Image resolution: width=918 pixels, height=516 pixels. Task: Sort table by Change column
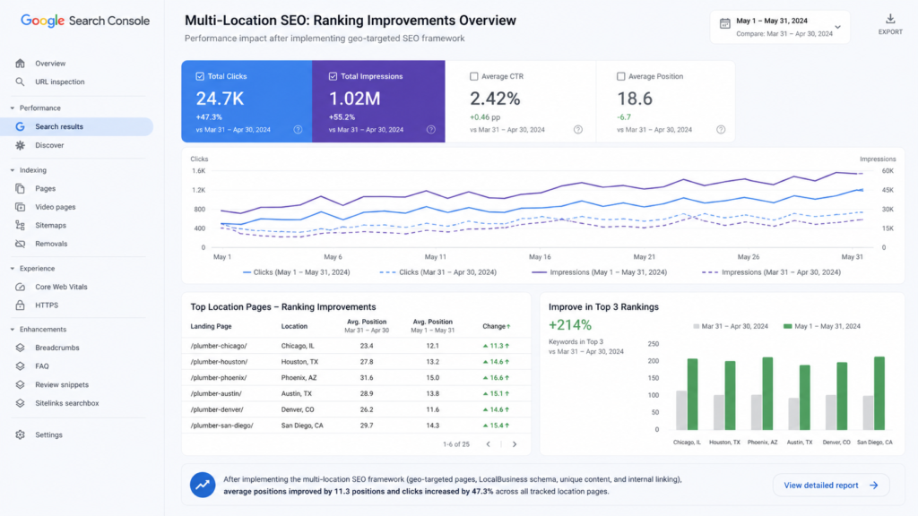pyautogui.click(x=496, y=326)
